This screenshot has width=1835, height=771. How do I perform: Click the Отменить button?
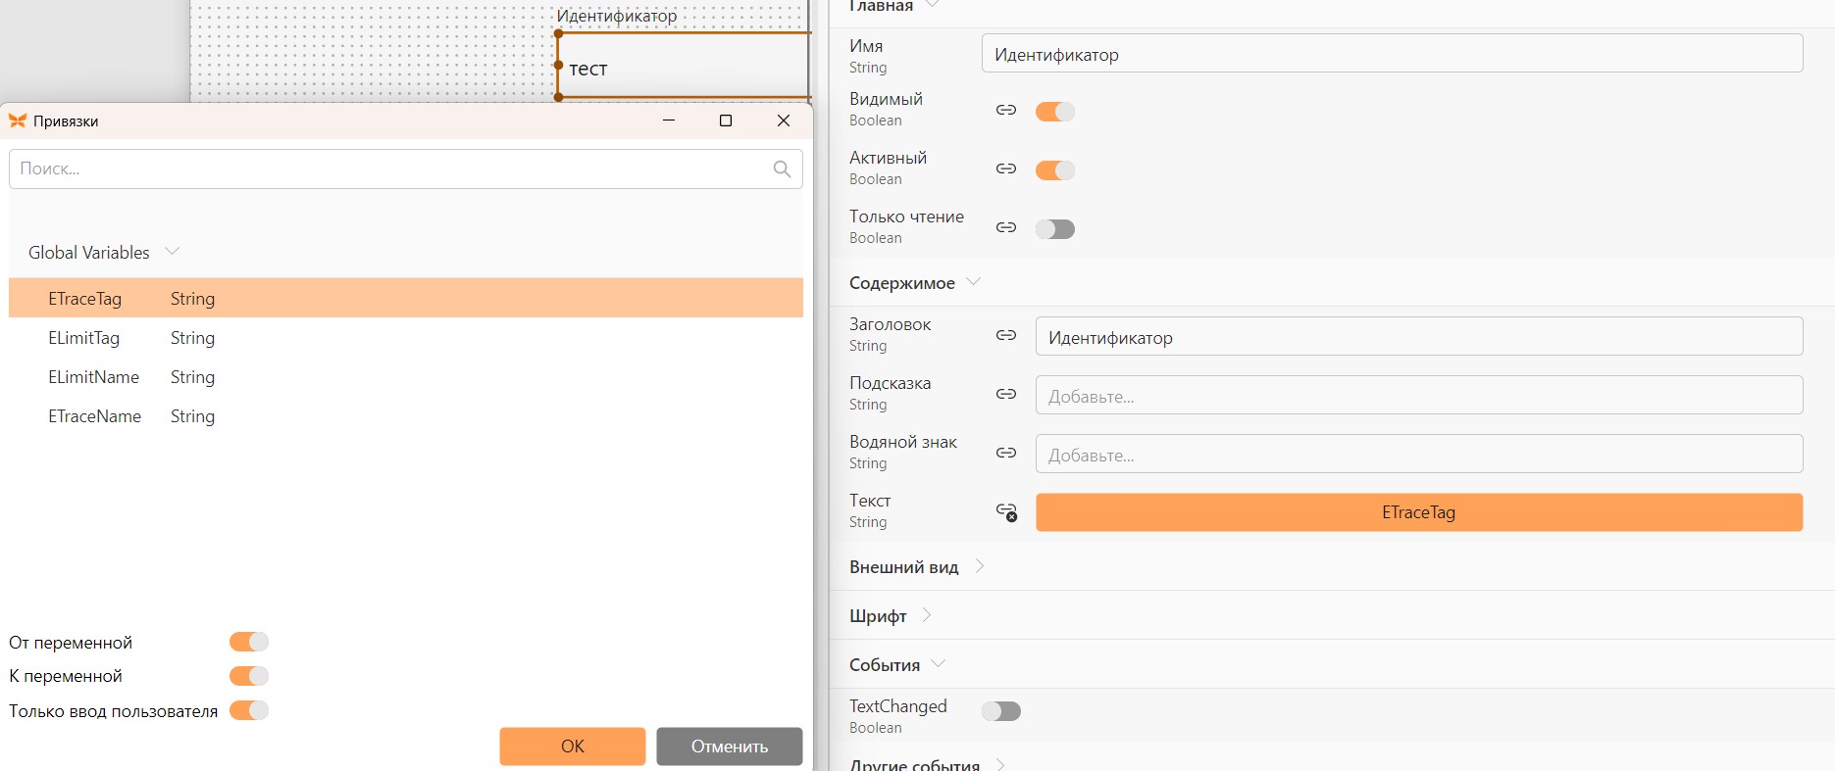tap(730, 747)
